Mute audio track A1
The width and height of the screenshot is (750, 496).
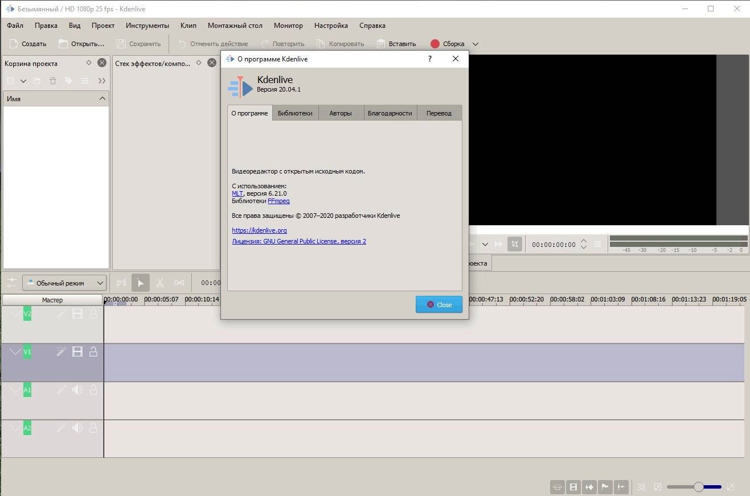pyautogui.click(x=77, y=390)
